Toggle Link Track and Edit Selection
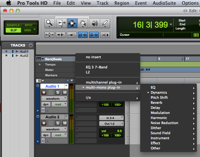The image size is (200, 157). tap(94, 35)
